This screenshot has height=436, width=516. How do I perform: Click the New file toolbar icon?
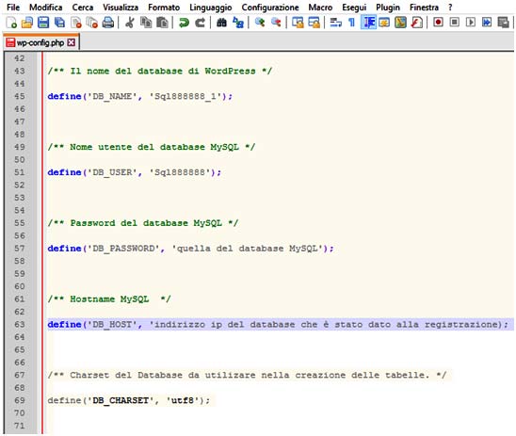pyautogui.click(x=11, y=23)
